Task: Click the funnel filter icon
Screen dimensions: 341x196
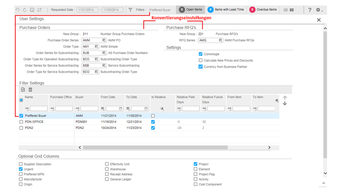Action: [131, 10]
